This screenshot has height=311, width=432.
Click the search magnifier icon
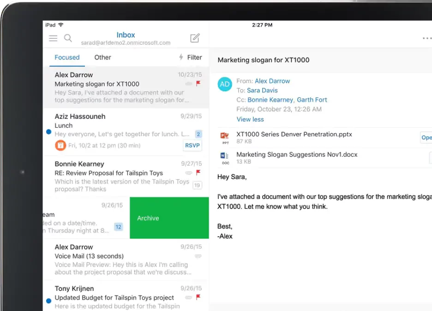(x=68, y=38)
